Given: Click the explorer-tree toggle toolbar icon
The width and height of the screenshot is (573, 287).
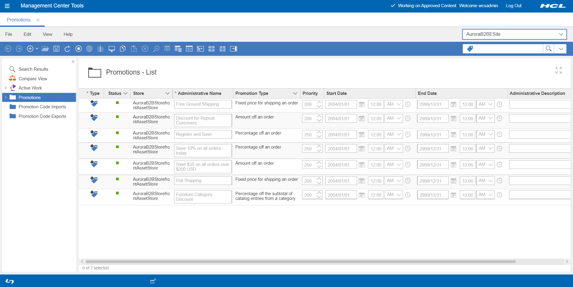Looking at the screenshot, I should point(200,49).
